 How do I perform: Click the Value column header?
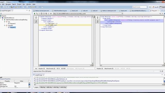[21, 81]
